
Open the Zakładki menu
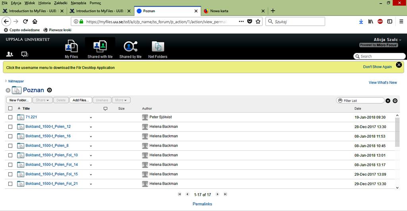coord(61,3)
